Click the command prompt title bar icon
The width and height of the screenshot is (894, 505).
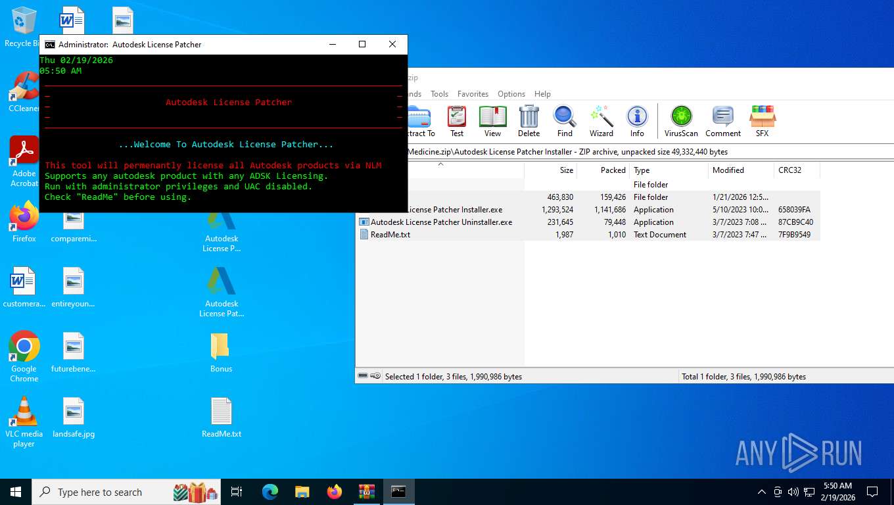pyautogui.click(x=49, y=44)
